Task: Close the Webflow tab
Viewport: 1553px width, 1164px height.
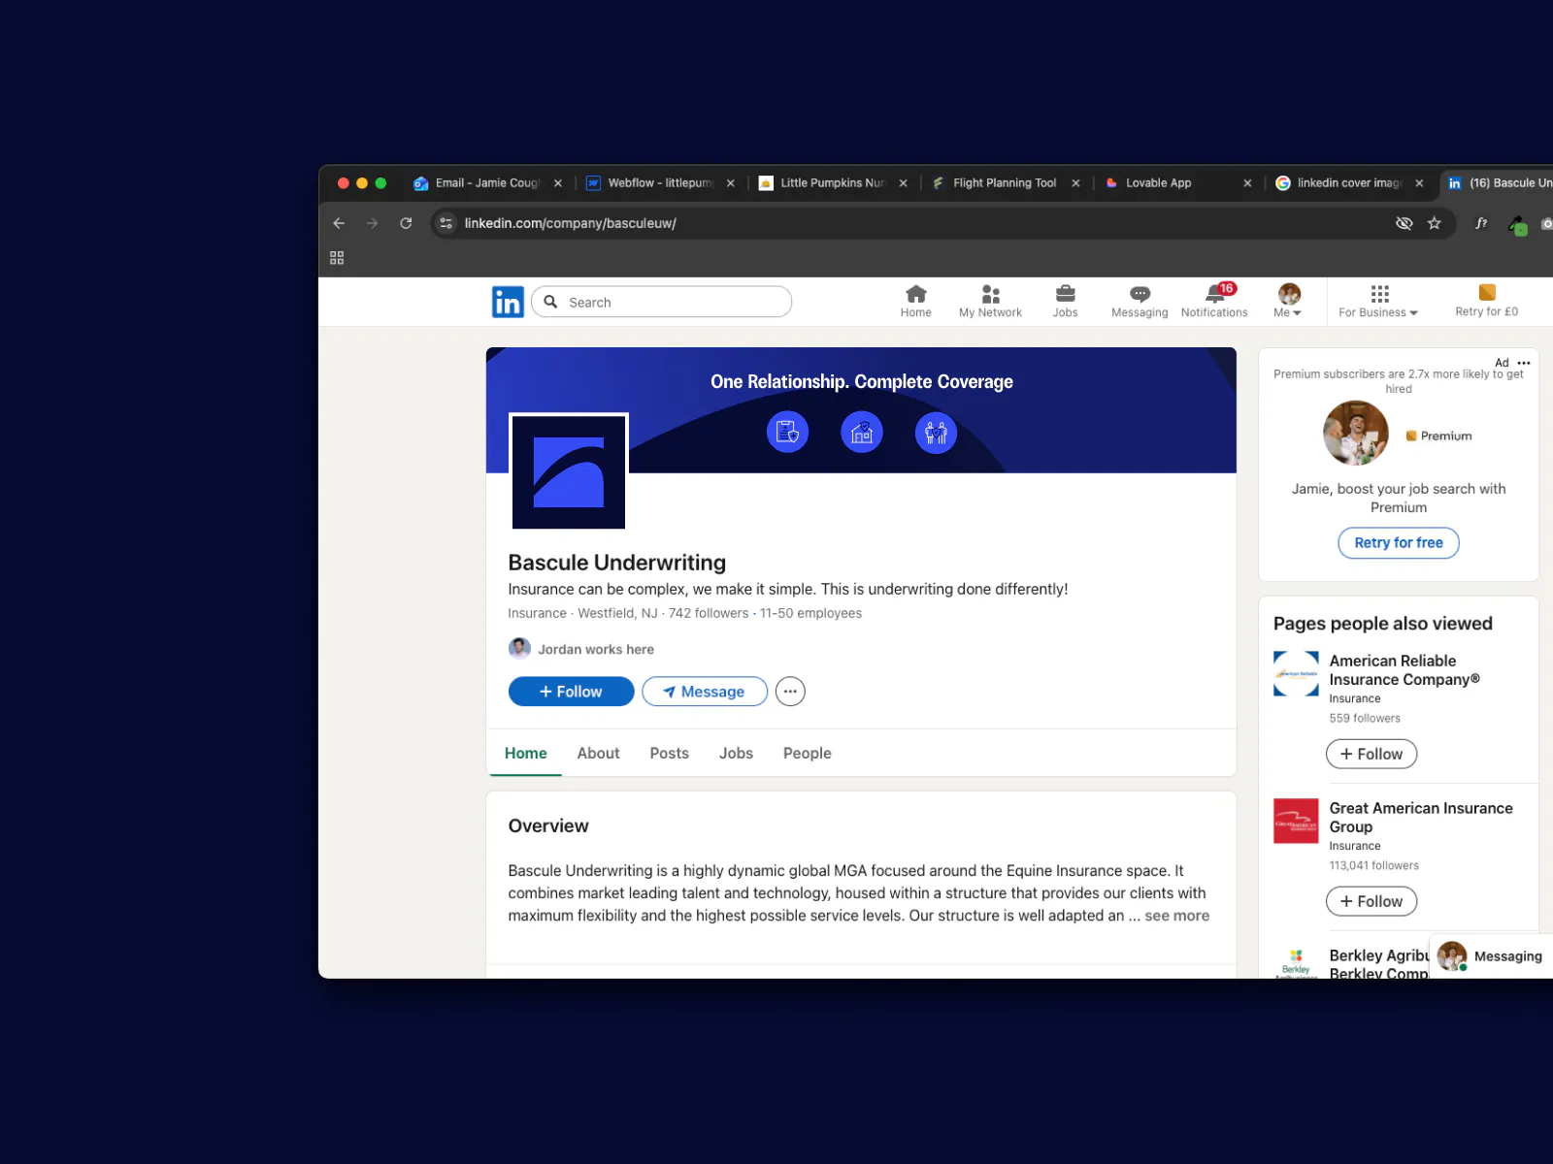Action: click(731, 182)
